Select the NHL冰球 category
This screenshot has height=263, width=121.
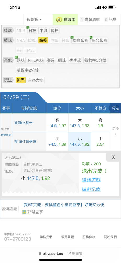[x=36, y=60]
